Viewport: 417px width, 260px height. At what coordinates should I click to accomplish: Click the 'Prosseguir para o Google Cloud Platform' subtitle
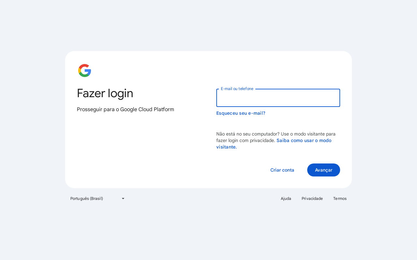click(125, 110)
